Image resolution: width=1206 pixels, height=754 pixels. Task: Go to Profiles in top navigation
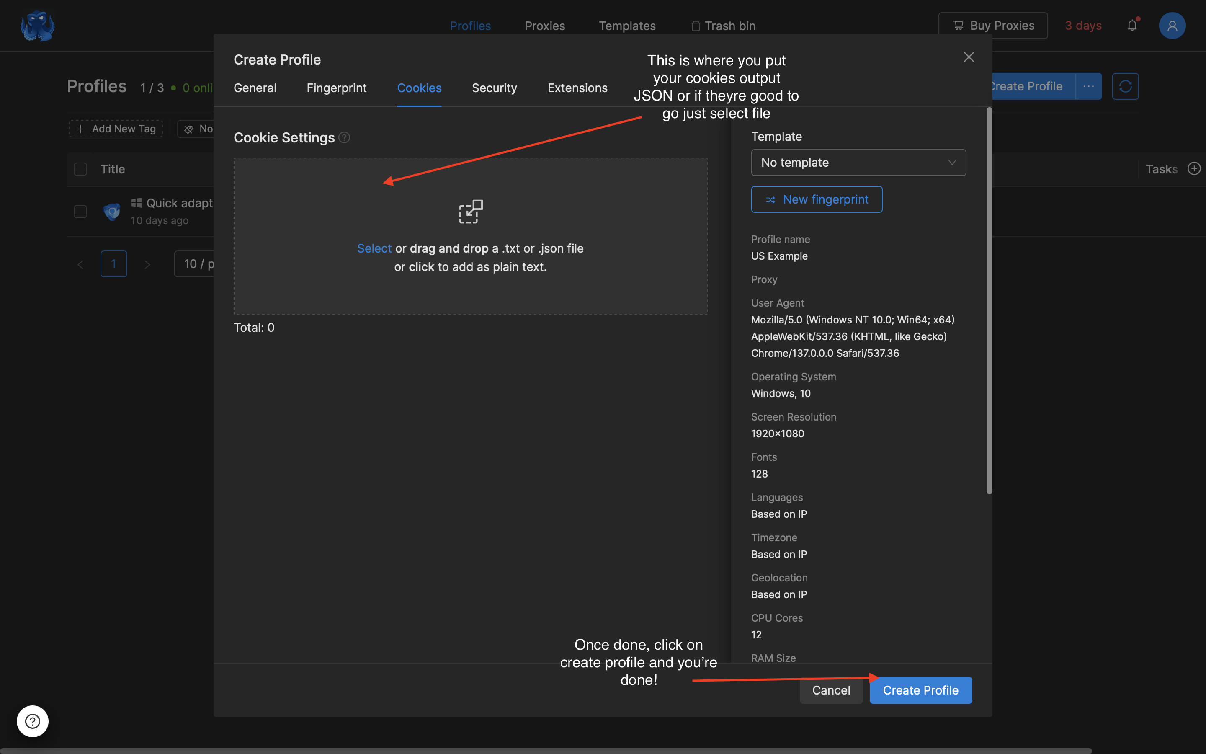click(x=470, y=26)
